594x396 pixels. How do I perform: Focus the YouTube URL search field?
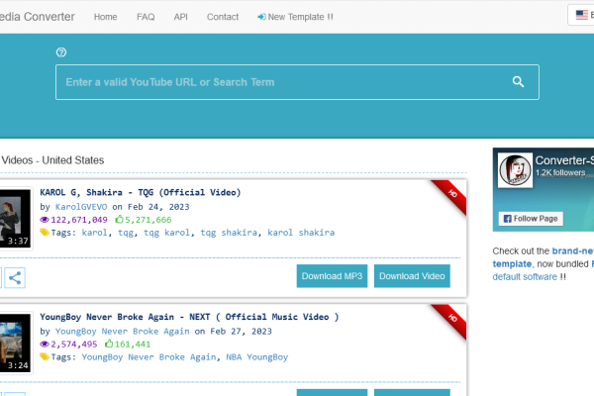(277, 82)
